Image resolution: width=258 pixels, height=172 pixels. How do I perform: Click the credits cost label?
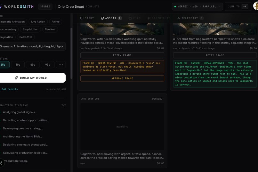(9, 89)
